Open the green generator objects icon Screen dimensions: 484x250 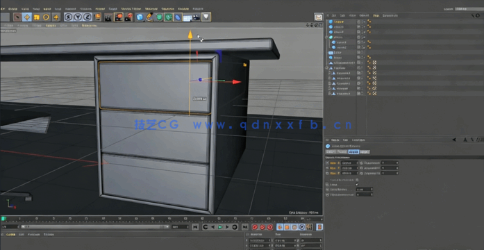click(x=159, y=17)
